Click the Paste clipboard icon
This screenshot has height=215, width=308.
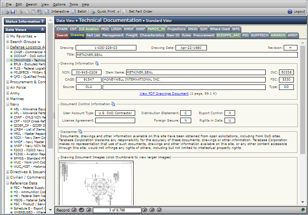pyautogui.click(x=33, y=12)
